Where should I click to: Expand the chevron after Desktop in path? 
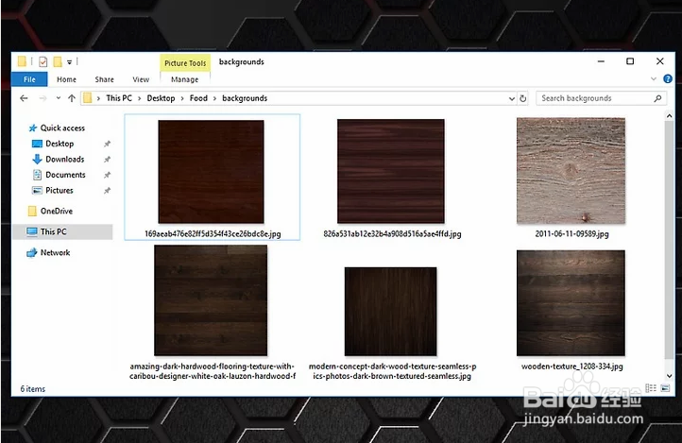tap(182, 98)
